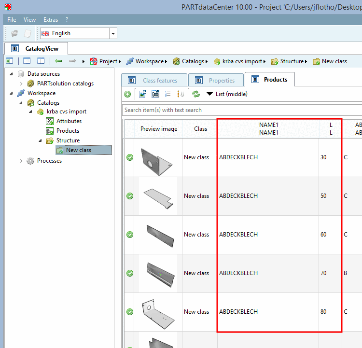Open the Extras menu
The width and height of the screenshot is (362, 348).
(51, 20)
